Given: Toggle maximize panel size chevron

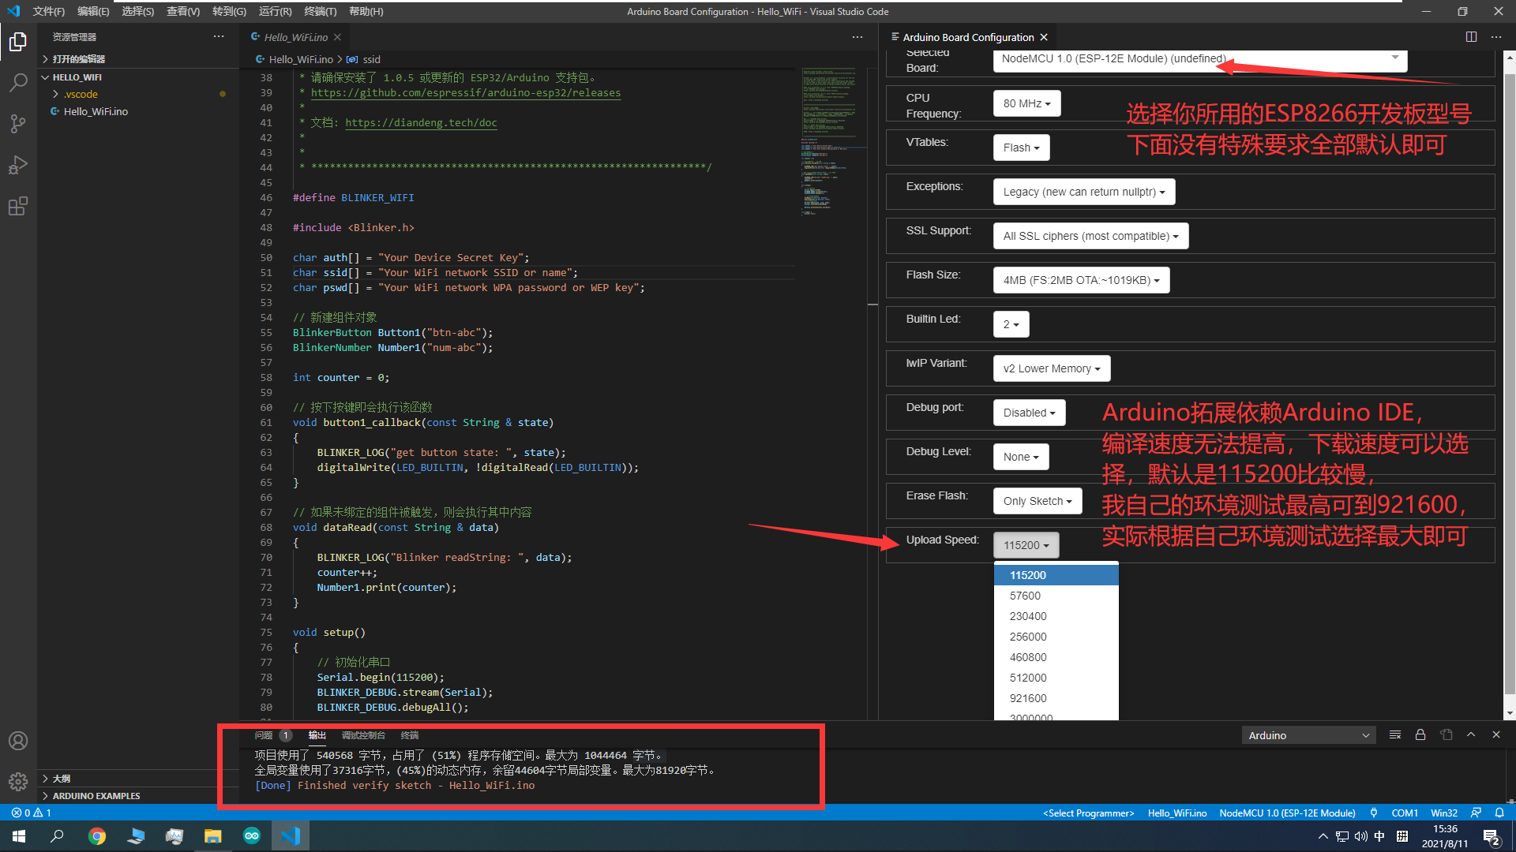Looking at the screenshot, I should coord(1471,734).
